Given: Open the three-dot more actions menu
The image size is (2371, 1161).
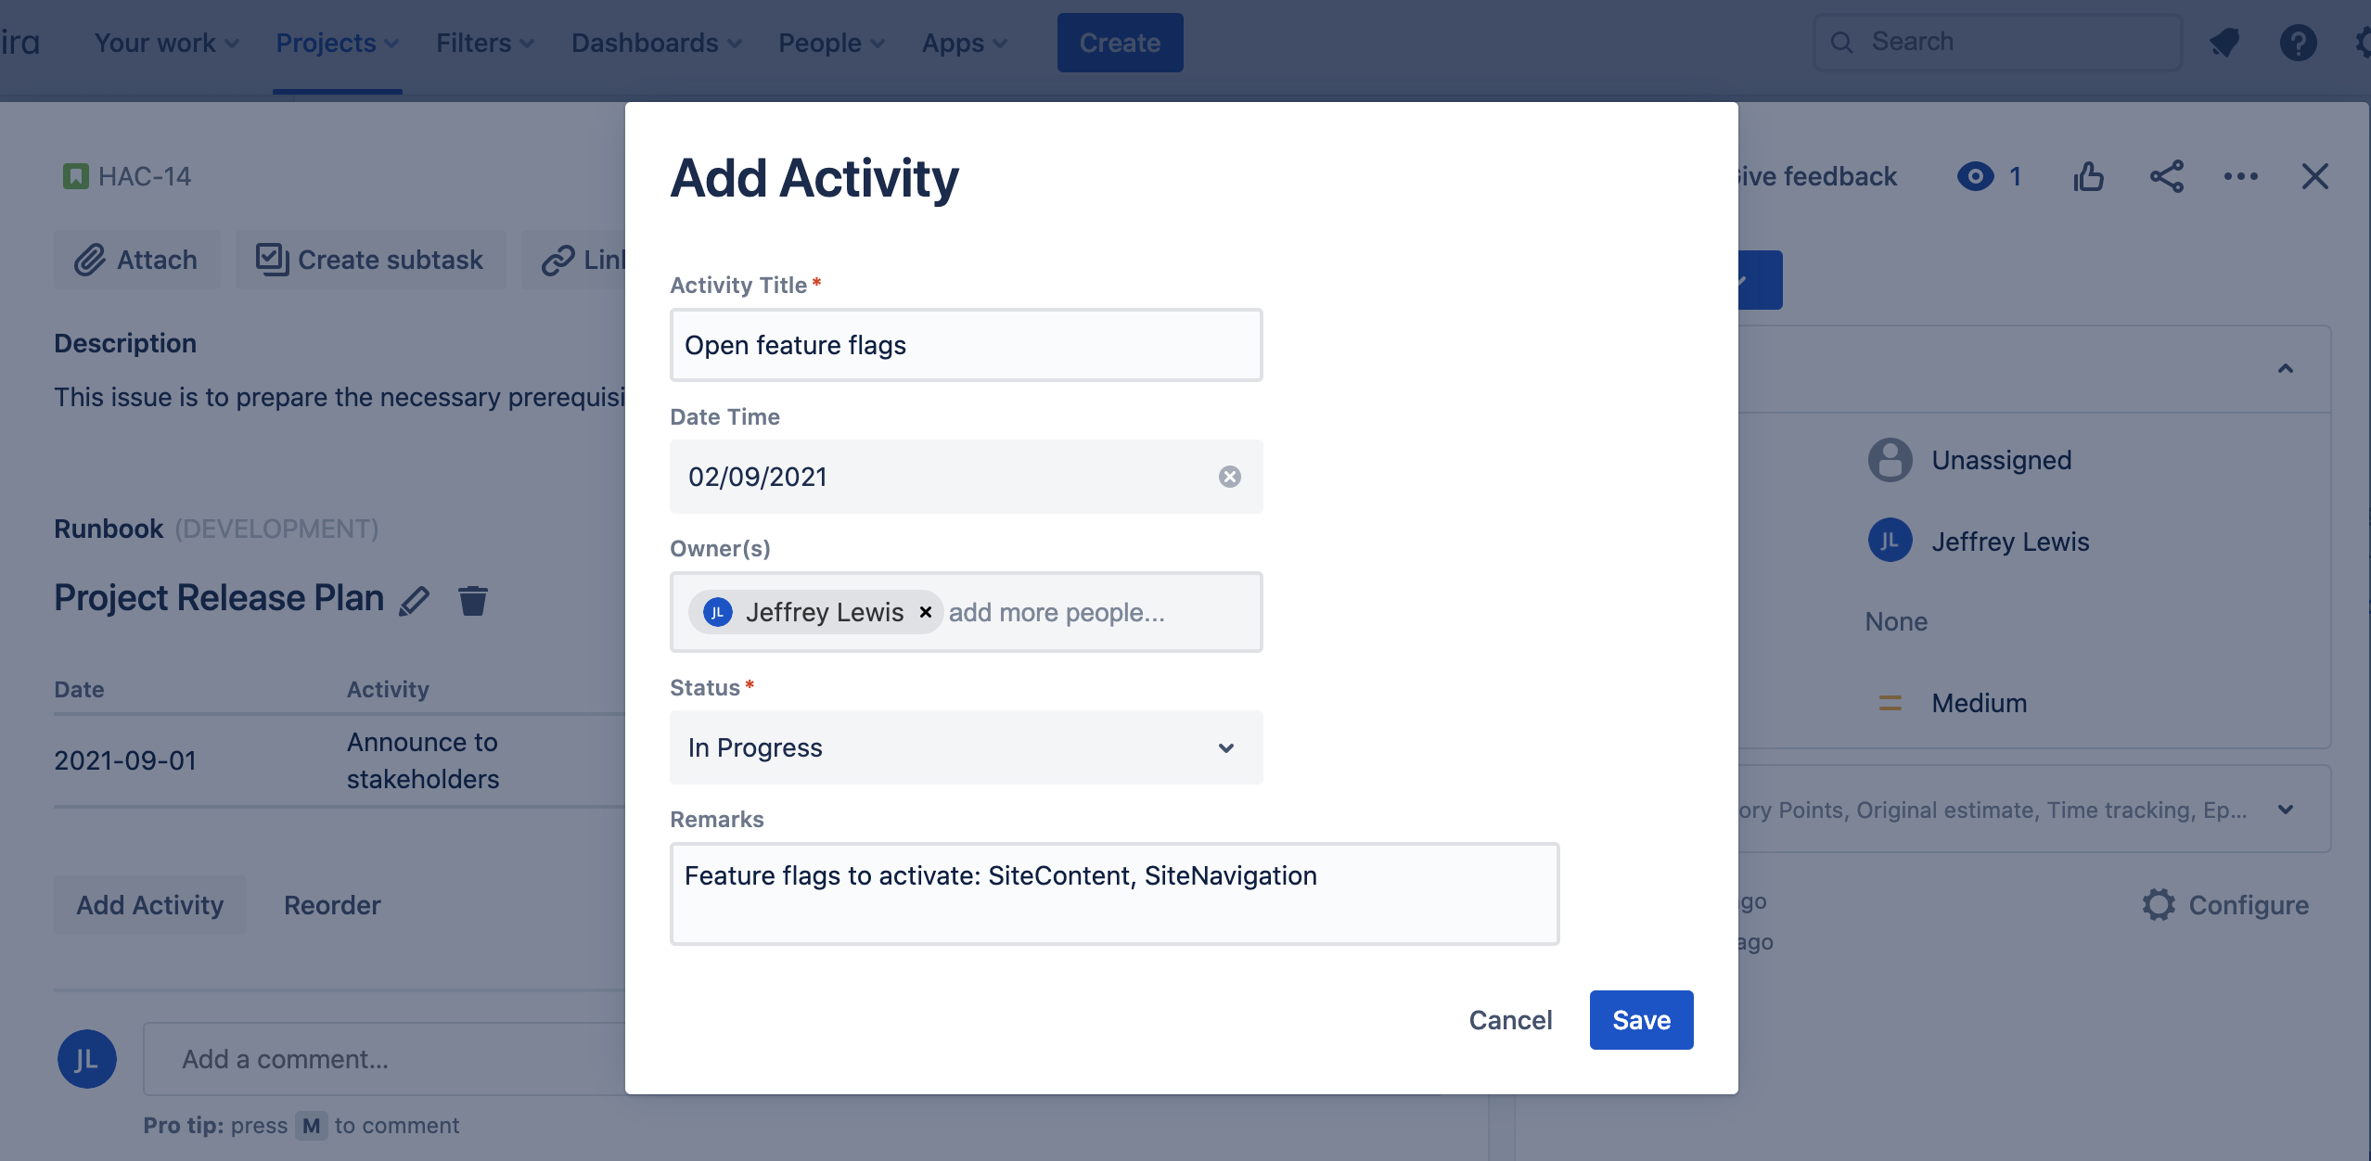Looking at the screenshot, I should pos(2240,176).
